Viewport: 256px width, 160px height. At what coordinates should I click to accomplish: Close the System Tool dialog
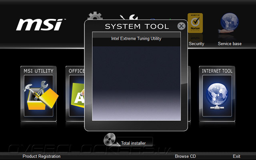pyautogui.click(x=181, y=26)
